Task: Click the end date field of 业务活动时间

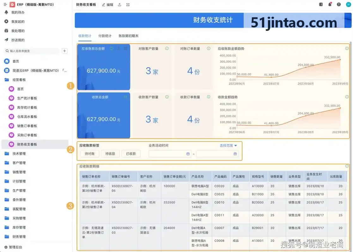Action: (x=217, y=154)
